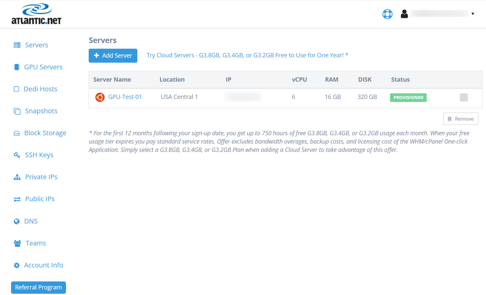Click the Status column header
Viewport: 486px width, 295px height.
click(x=400, y=80)
